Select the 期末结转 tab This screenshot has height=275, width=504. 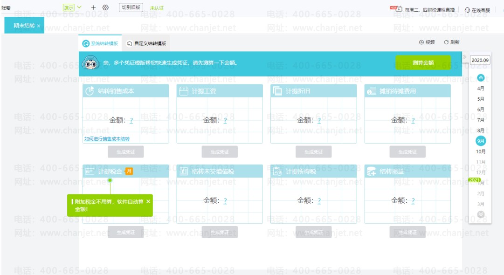(24, 25)
